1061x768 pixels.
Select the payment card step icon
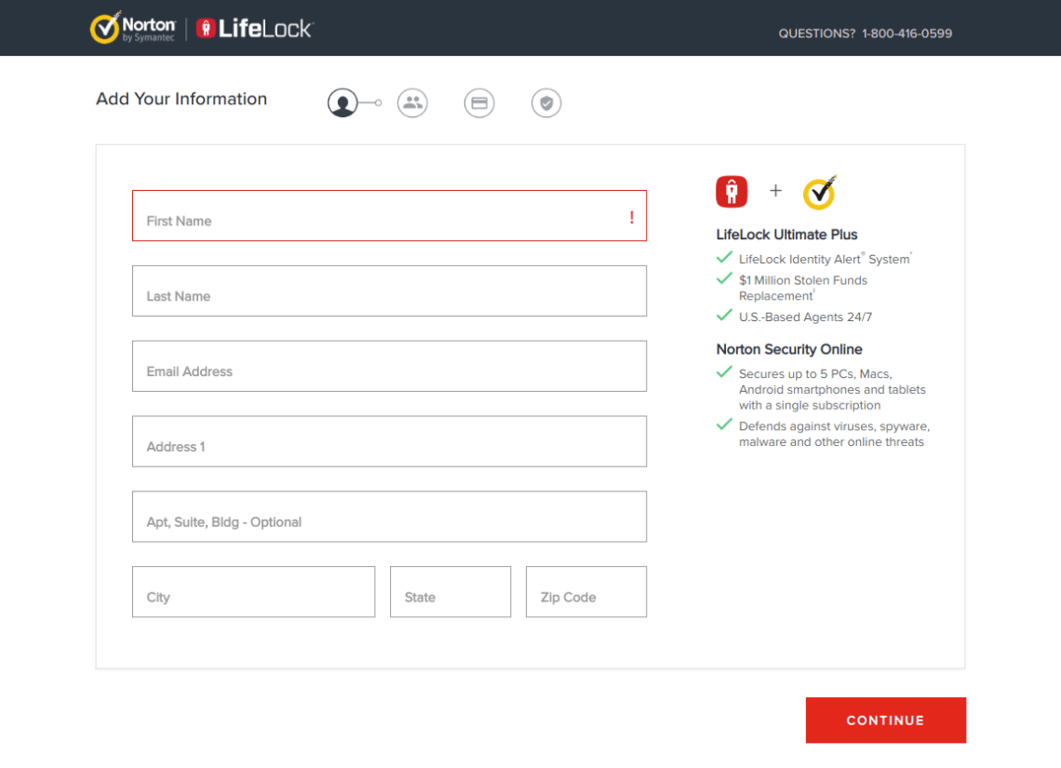point(479,102)
